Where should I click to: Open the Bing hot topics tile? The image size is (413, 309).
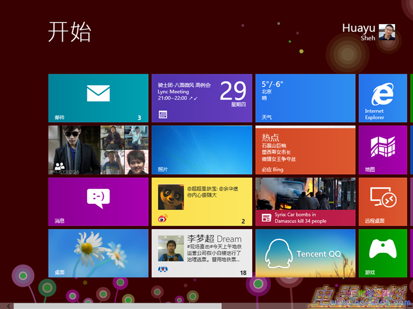click(x=305, y=150)
